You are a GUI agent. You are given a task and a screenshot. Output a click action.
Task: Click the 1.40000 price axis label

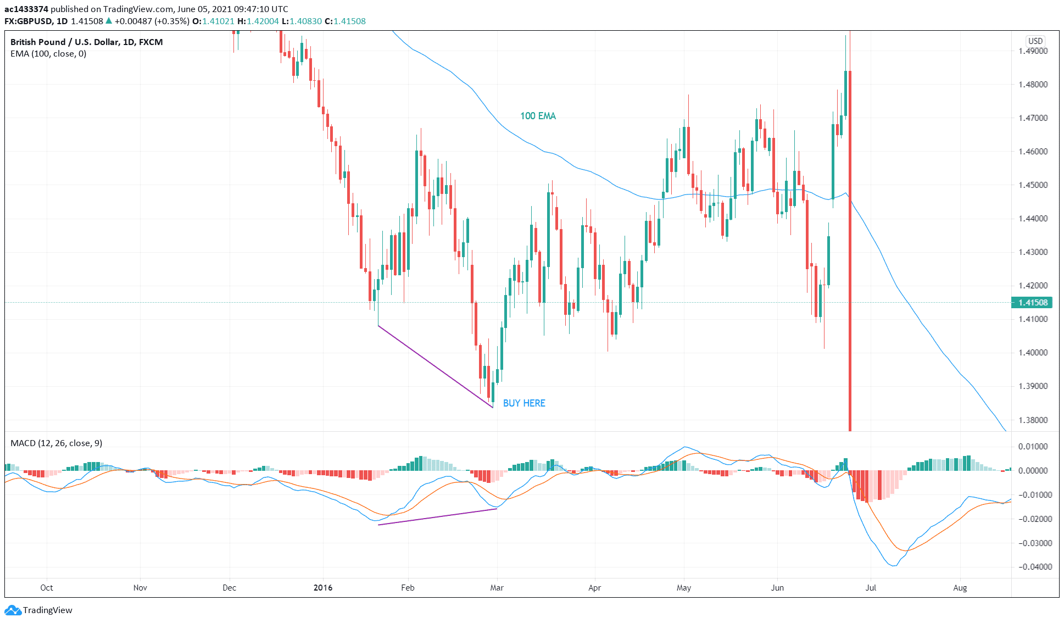coord(1033,352)
